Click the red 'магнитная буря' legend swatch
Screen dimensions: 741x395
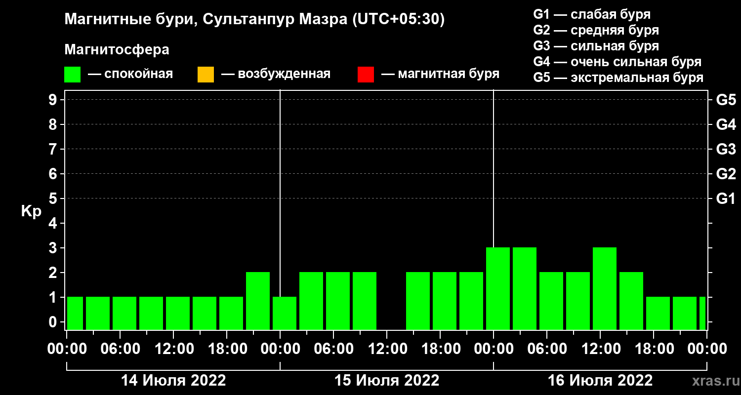point(366,75)
